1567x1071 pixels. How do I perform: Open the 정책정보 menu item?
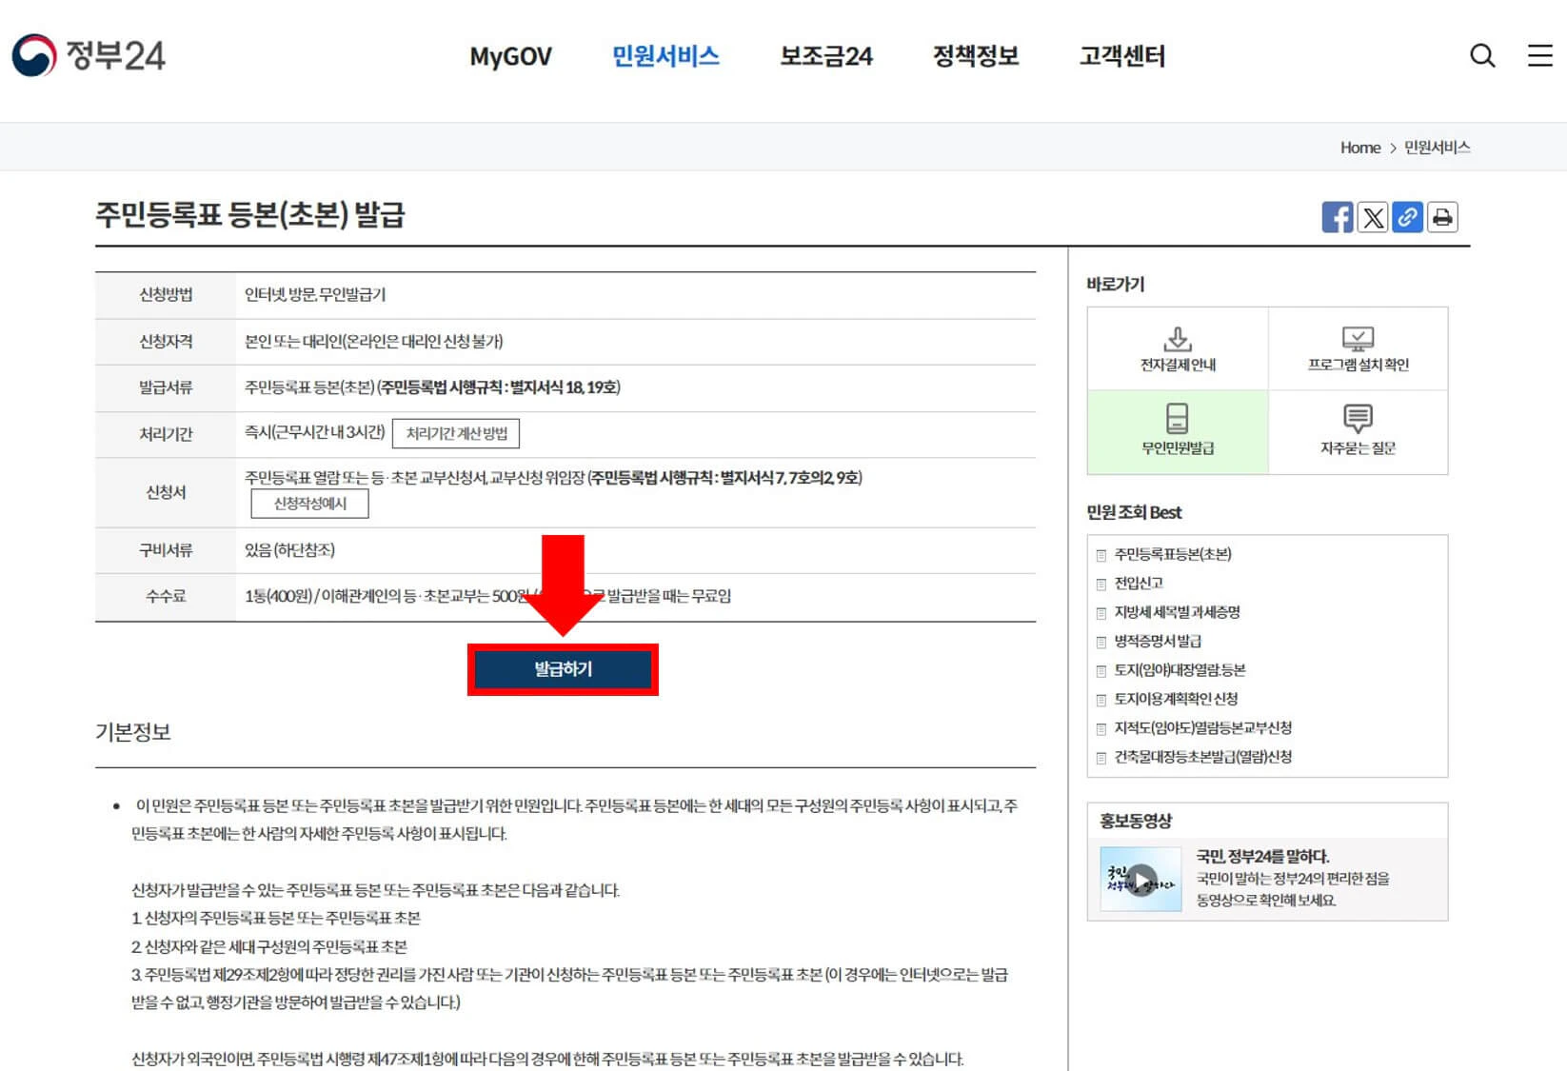[976, 56]
